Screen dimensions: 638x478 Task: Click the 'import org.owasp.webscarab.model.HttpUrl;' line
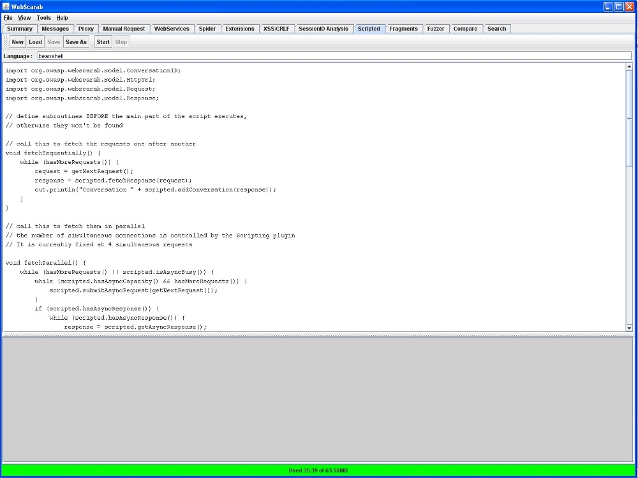pos(80,80)
